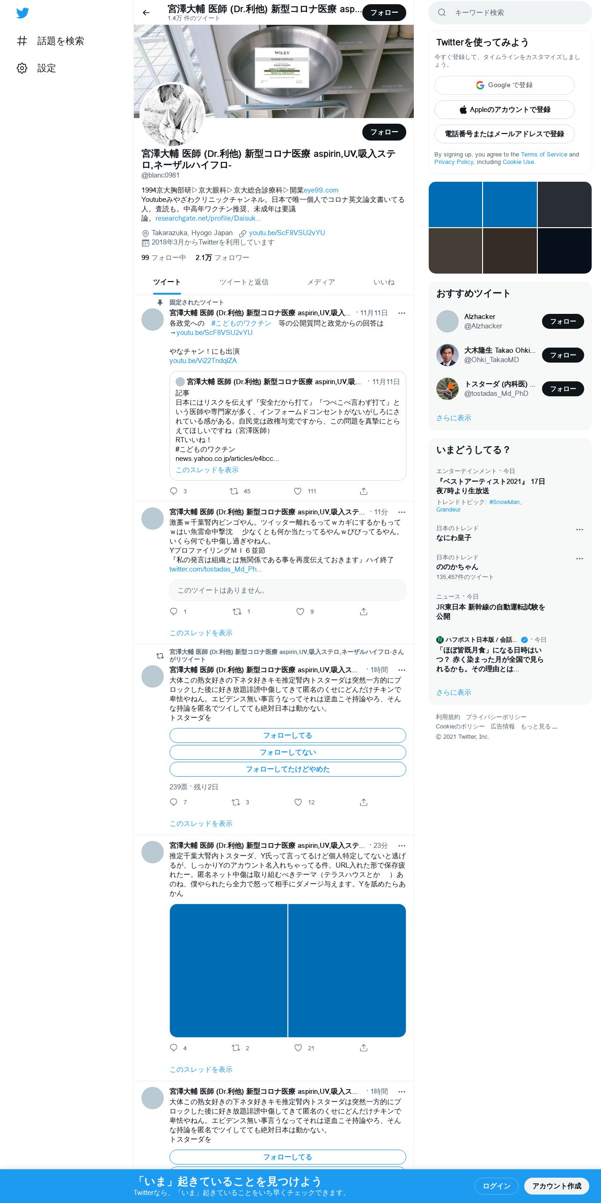Open youtu.be/Vi22TndqlZA link

(x=203, y=361)
